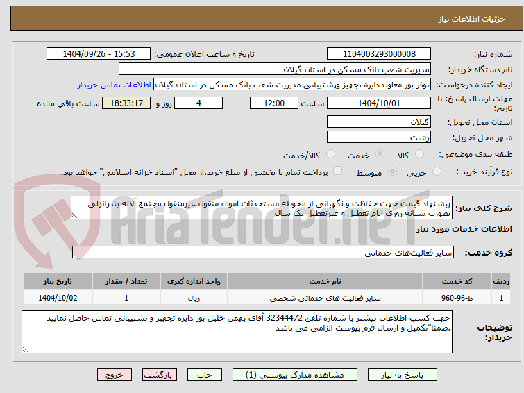Click the resize handle of description textarea
This screenshot has width=524, height=393.
tap(74, 216)
